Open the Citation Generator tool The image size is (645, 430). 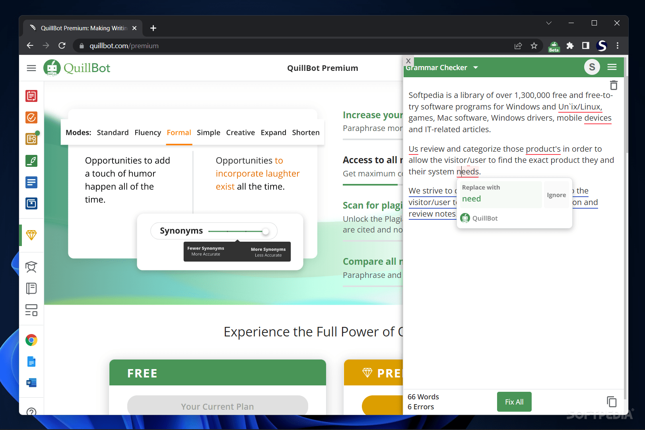click(x=31, y=203)
